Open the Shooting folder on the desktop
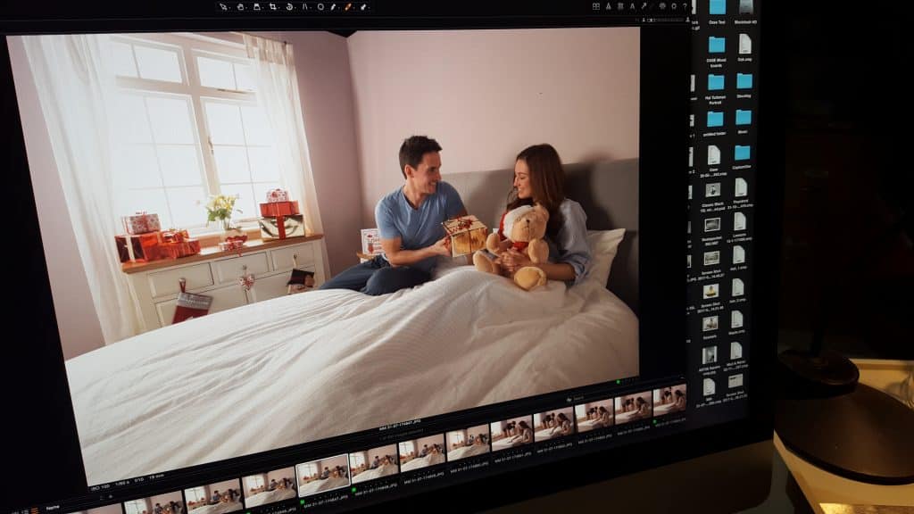The height and width of the screenshot is (514, 914). [x=743, y=82]
